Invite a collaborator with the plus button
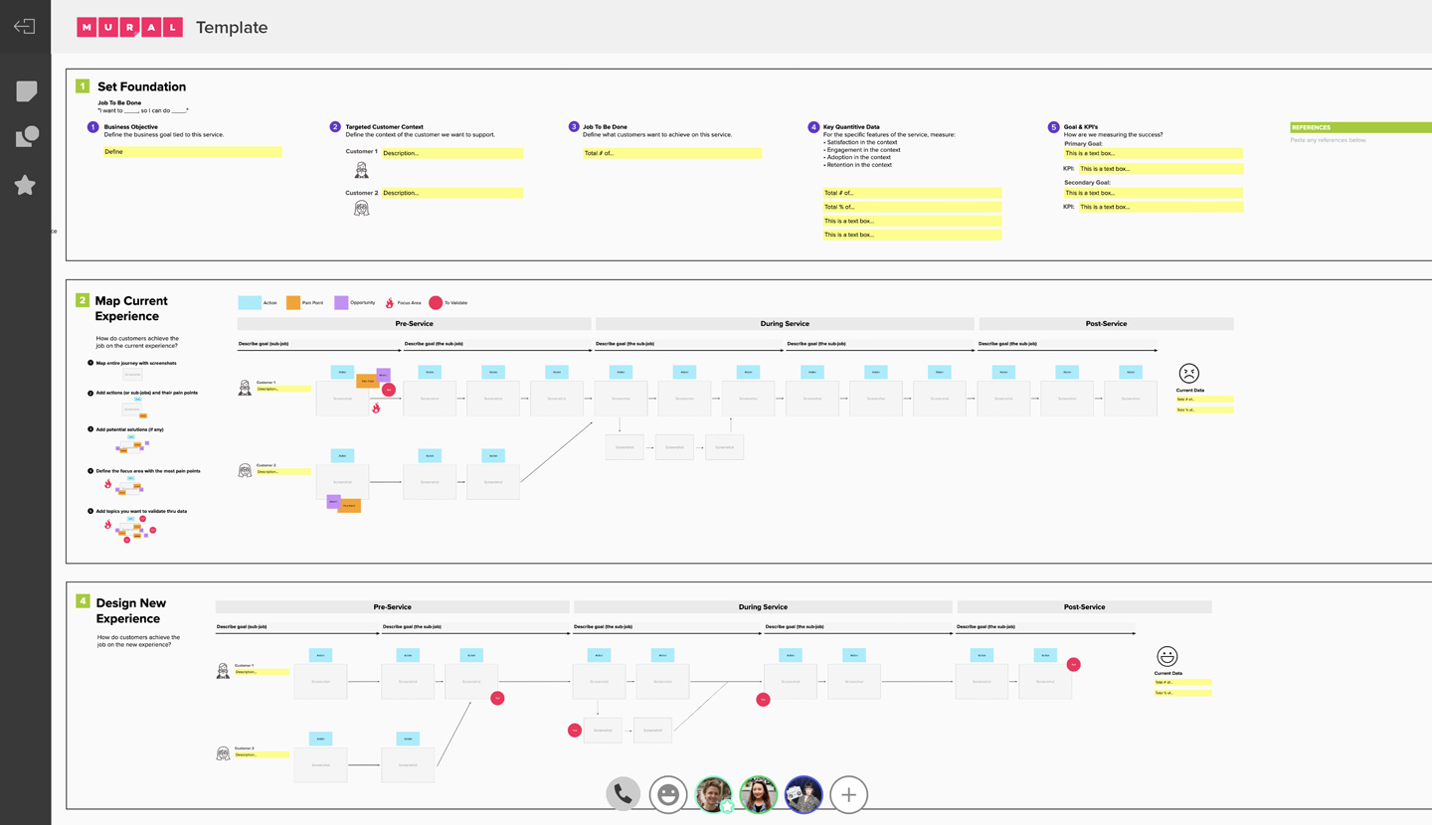The height and width of the screenshot is (825, 1432). point(847,794)
